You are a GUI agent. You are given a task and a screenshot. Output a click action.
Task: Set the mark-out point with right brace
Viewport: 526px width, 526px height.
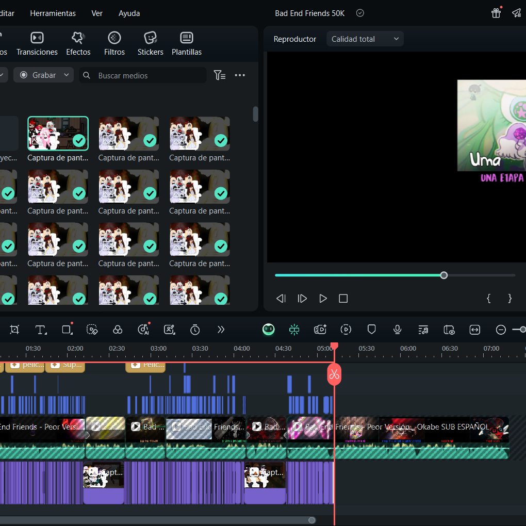510,298
